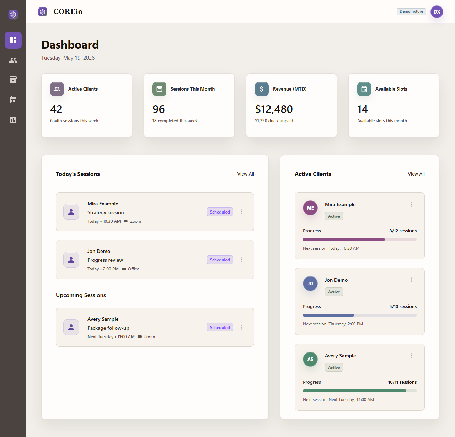455x437 pixels.
Task: Click Scheduled badge on Package follow-up
Action: [220, 327]
